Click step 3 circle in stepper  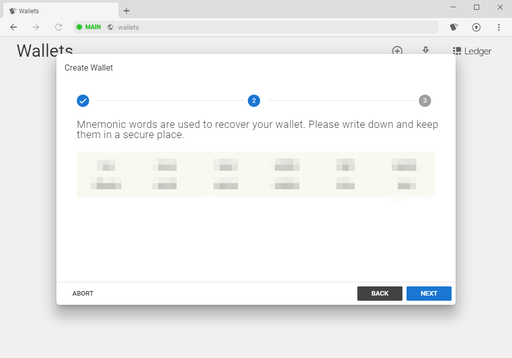425,101
